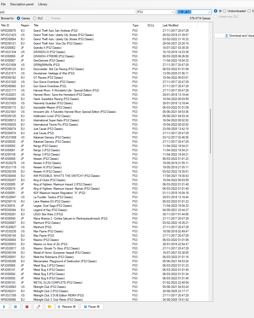Viewport: 254px width, 318px height.
Task: Select Kessen (PS2 Classic) row
Action: pos(104,159)
